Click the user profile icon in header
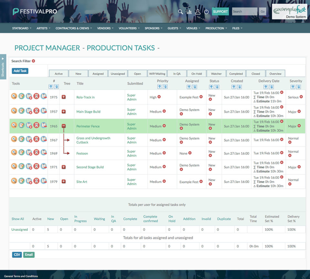Viewport: 310px width, 279px height. (198, 12)
